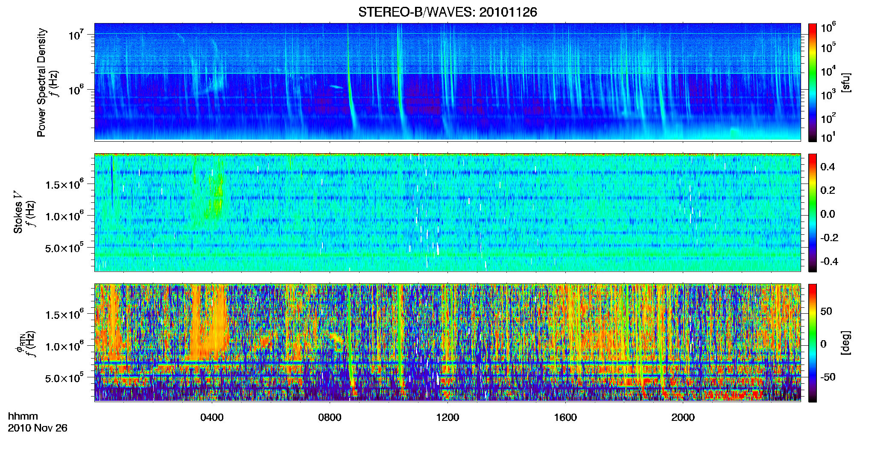
Task: Click the φ RTN axis label of the bottom panel
Action: pos(19,344)
